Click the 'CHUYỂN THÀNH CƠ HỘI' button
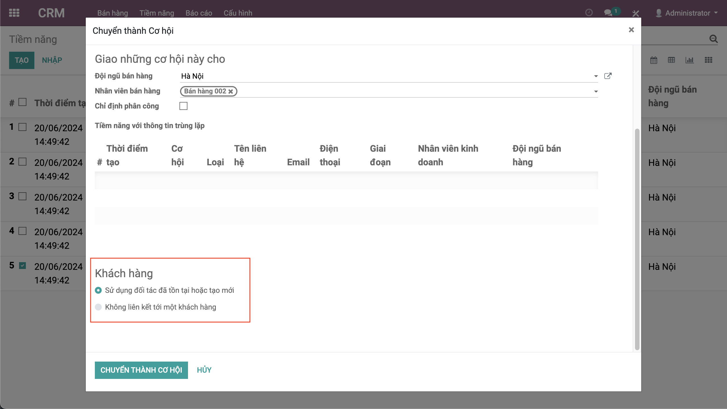This screenshot has height=409, width=727. click(x=141, y=370)
